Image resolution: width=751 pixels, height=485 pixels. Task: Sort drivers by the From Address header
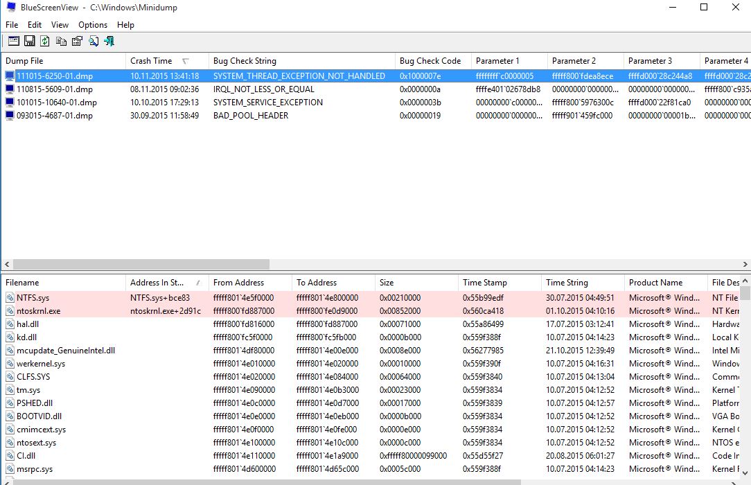(250, 283)
